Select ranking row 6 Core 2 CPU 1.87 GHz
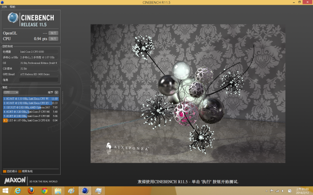Image resolution: width=313 pixels, height=195 pixels. click(31, 120)
